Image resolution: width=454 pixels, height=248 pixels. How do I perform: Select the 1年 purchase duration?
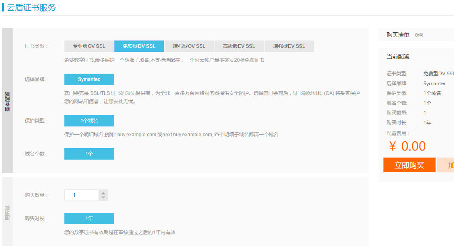pos(89,219)
